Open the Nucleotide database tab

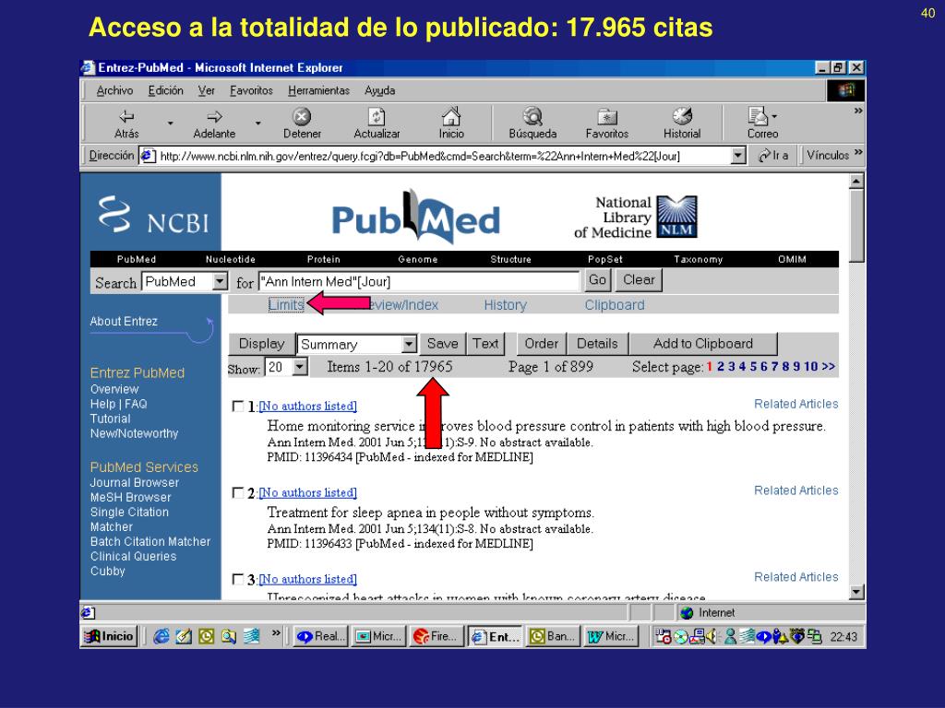230,259
